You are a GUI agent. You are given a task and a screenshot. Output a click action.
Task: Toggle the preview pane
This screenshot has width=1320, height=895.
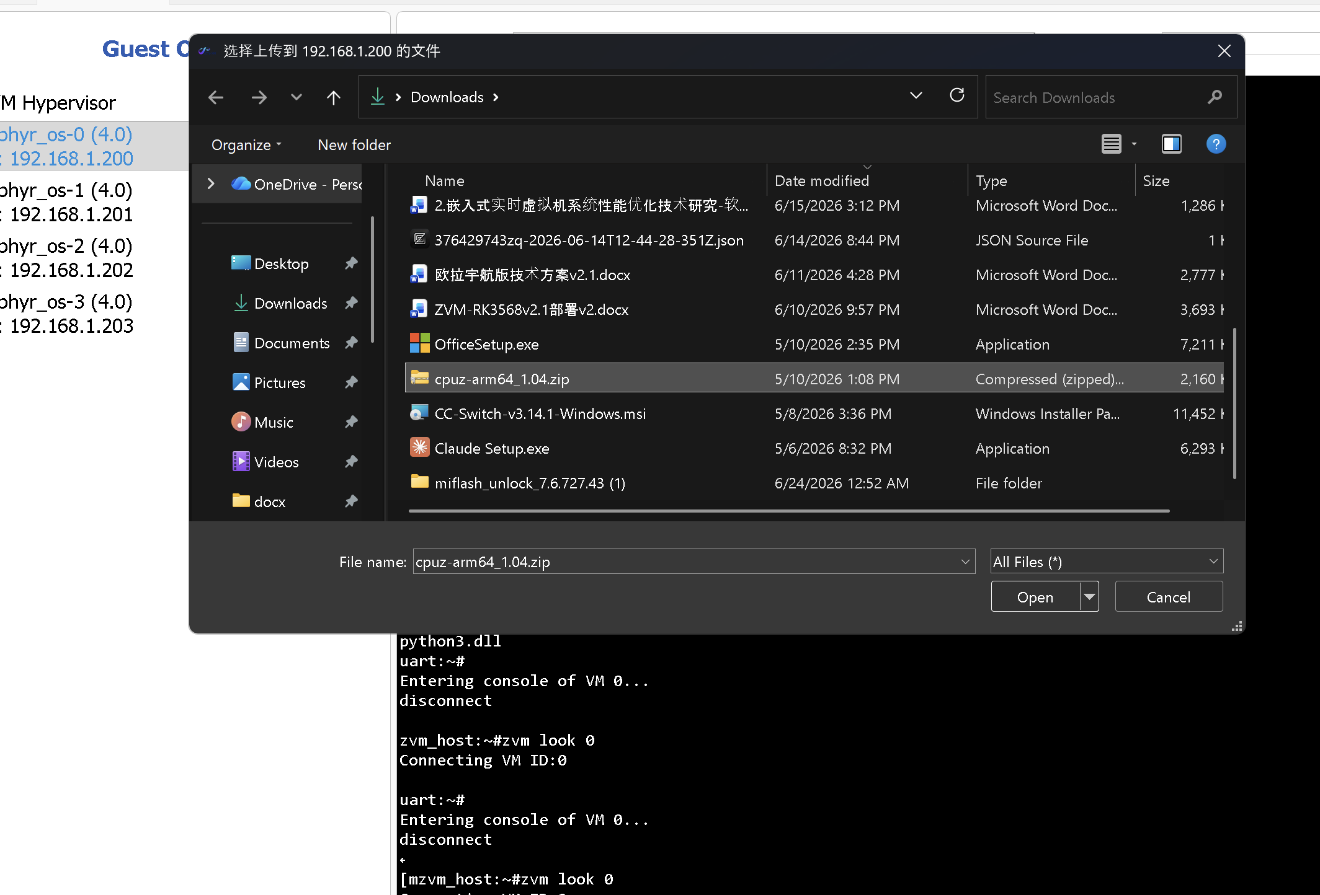coord(1172,144)
